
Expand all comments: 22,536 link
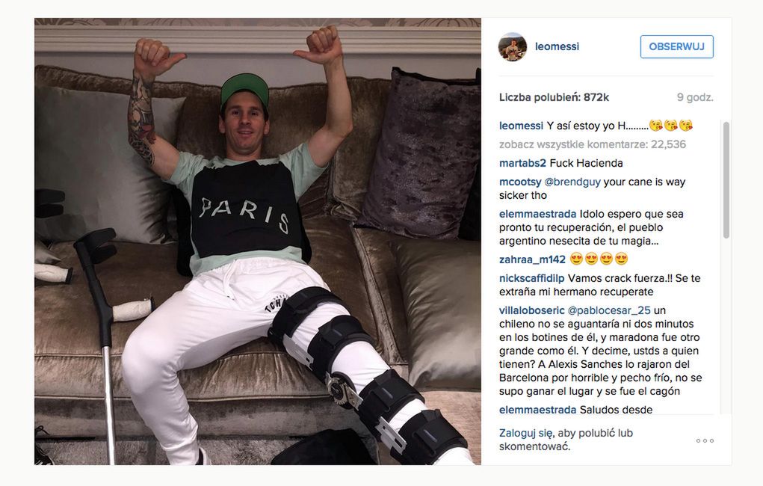pos(592,144)
